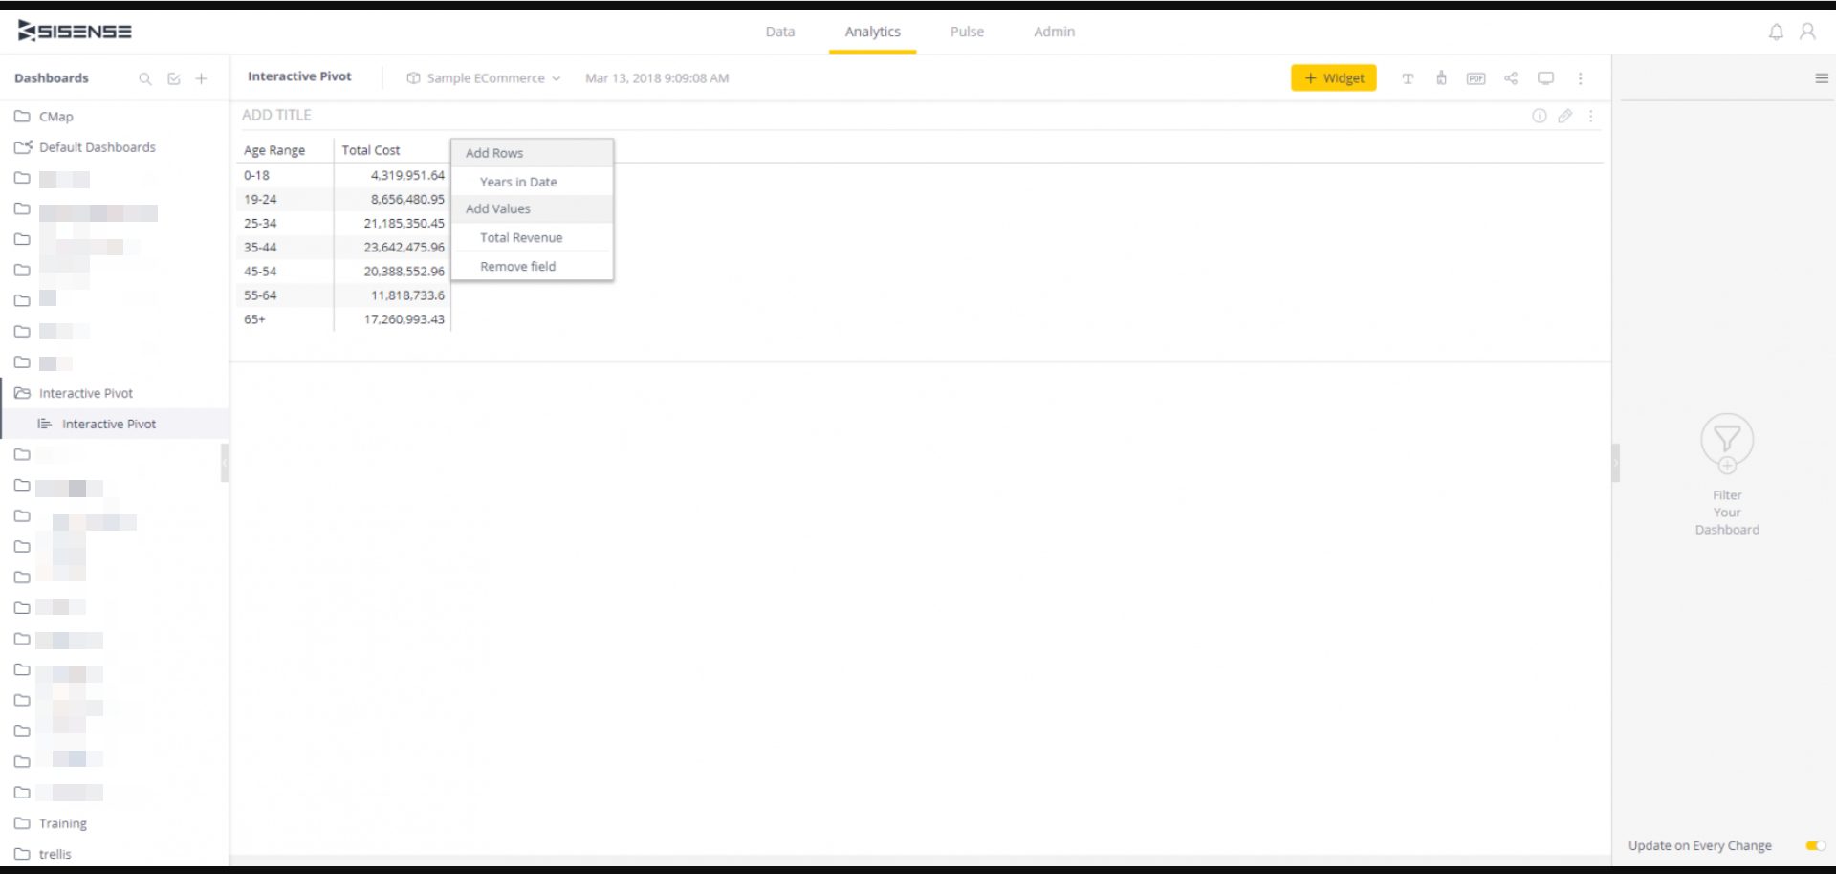Image resolution: width=1836 pixels, height=874 pixels.
Task: Open dashboard search in the Dashboards panel
Action: (145, 79)
